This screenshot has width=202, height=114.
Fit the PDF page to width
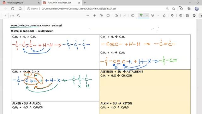[x=108, y=16]
